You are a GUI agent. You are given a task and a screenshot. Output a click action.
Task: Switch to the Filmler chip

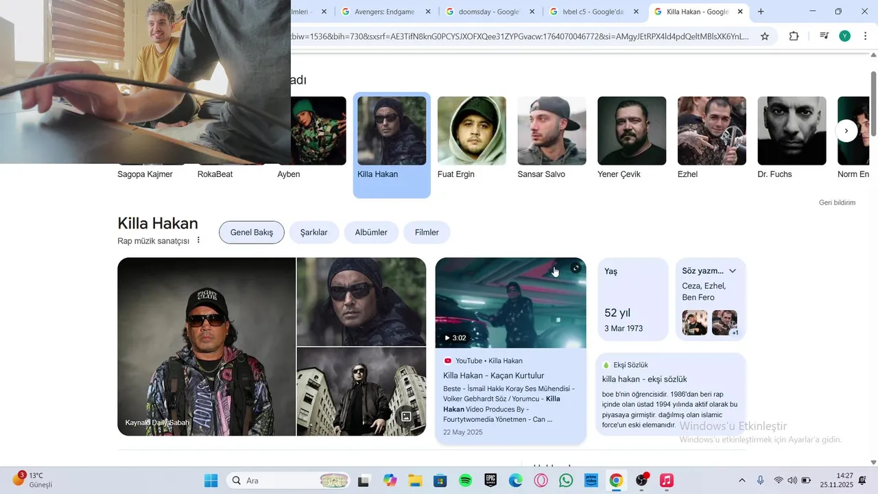pyautogui.click(x=427, y=233)
